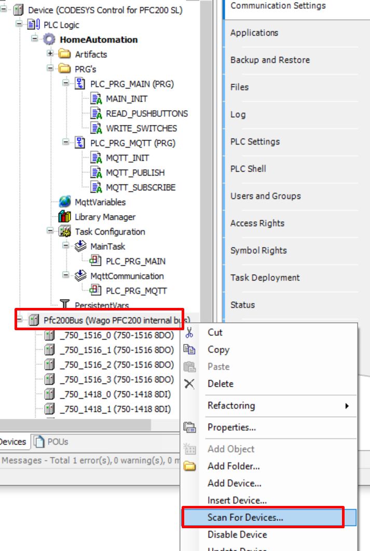The image size is (370, 551).
Task: Collapse the PLC Logic node
Action: (x=19, y=23)
